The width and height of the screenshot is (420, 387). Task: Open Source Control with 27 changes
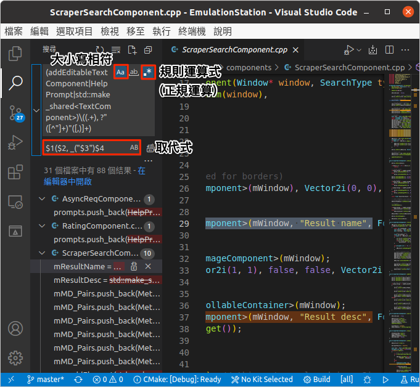tap(16, 113)
